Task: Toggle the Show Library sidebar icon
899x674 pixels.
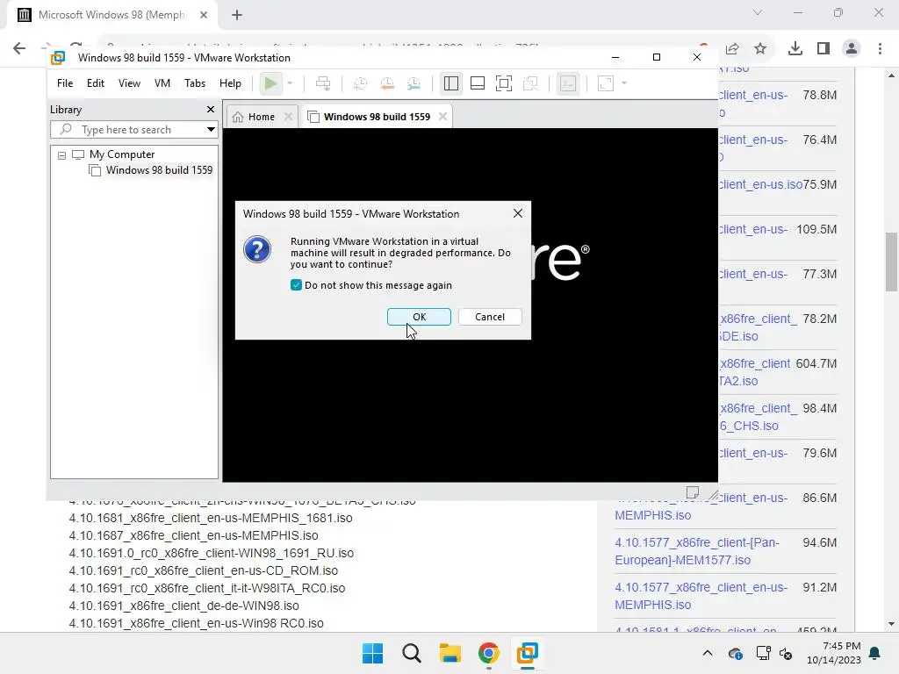Action: click(x=451, y=83)
